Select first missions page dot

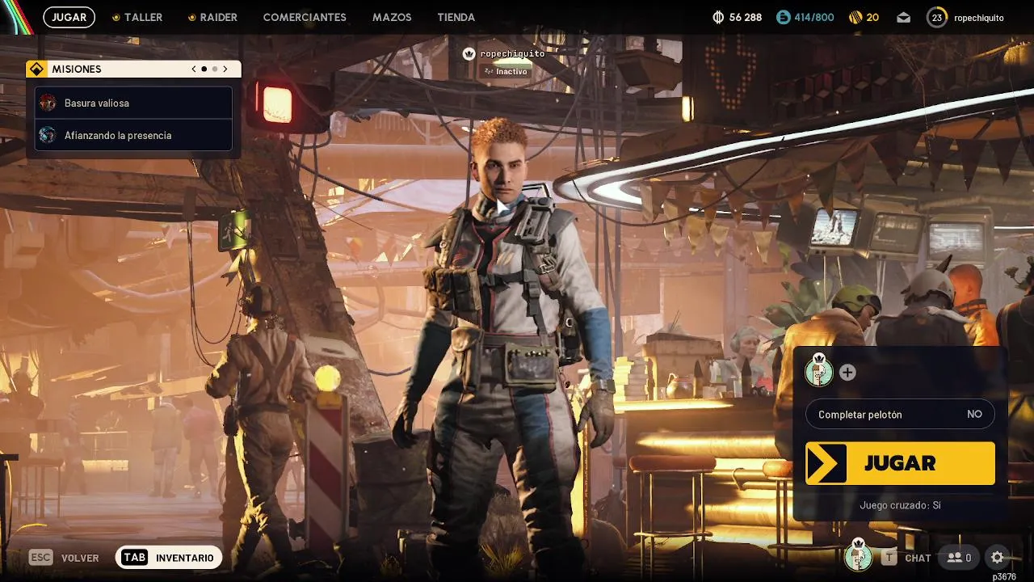pyautogui.click(x=204, y=70)
